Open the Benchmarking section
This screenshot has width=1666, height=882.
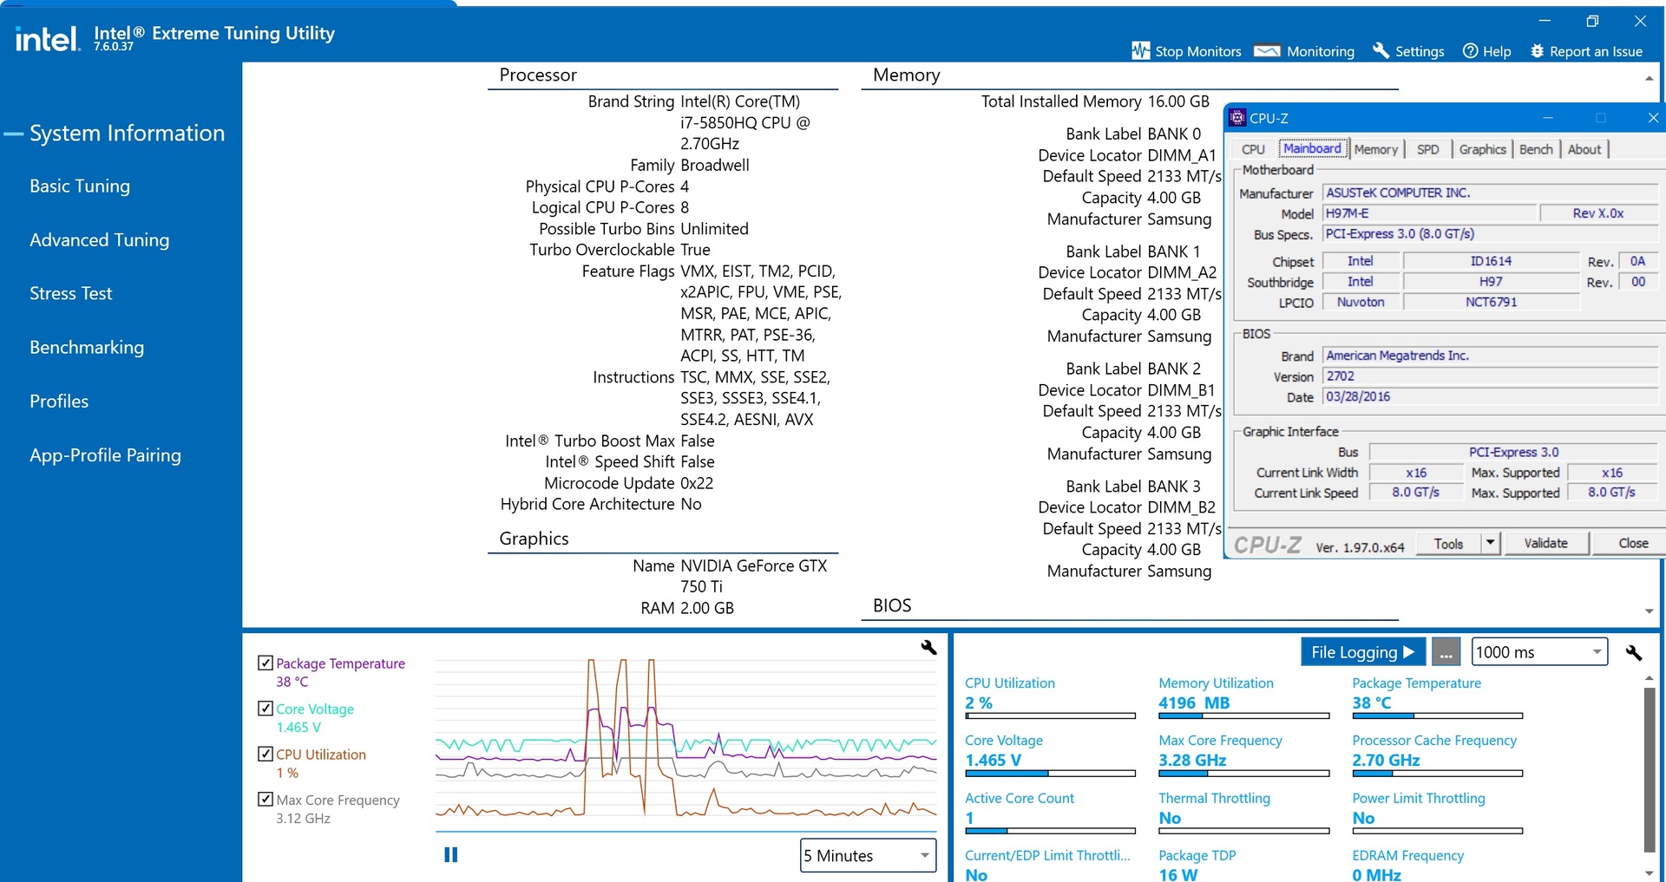(87, 347)
